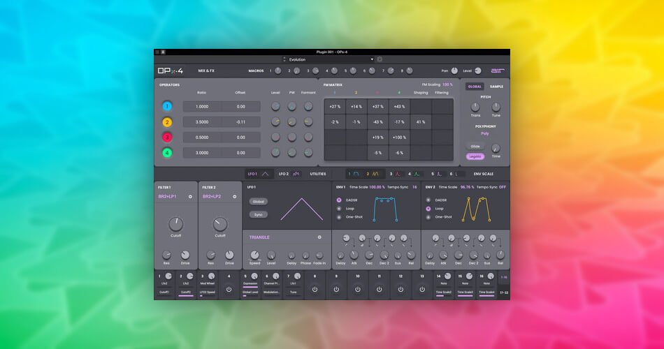Click operator 2 Ratio field 3.5000

point(202,122)
